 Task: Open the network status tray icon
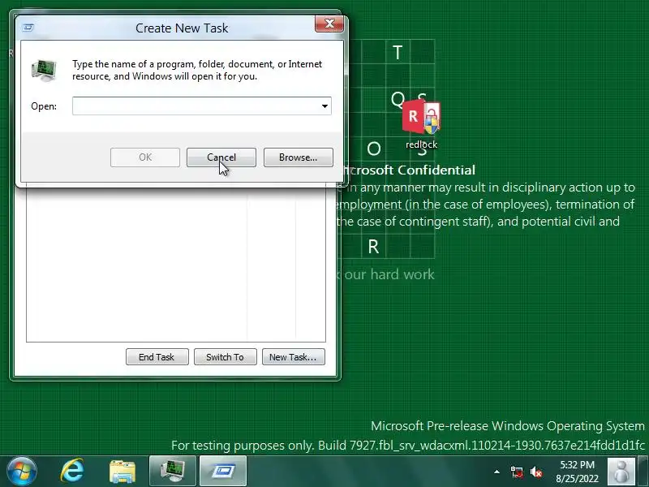pyautogui.click(x=517, y=472)
